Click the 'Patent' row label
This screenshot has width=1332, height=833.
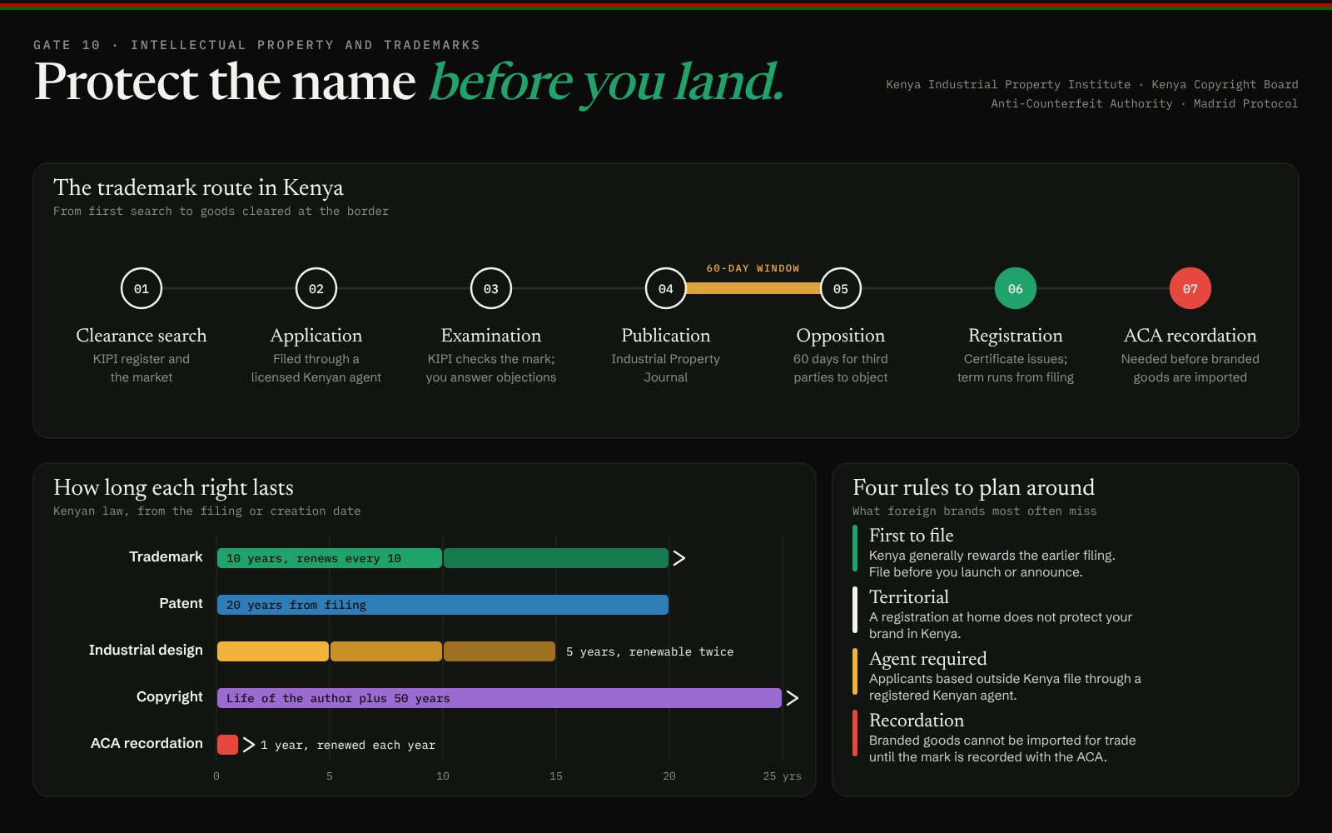pos(181,603)
